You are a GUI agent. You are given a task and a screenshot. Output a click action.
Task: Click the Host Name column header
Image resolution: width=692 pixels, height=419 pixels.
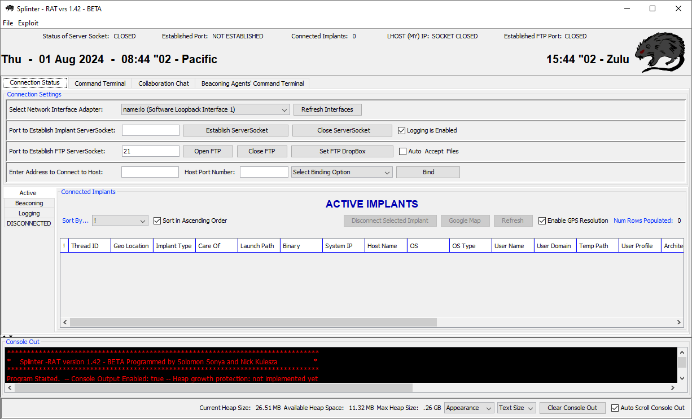(382, 246)
